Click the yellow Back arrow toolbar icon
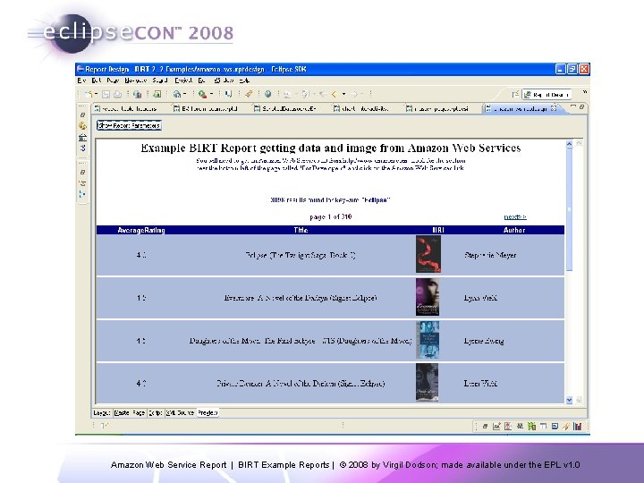Viewport: 644px width, 483px height. [x=335, y=95]
